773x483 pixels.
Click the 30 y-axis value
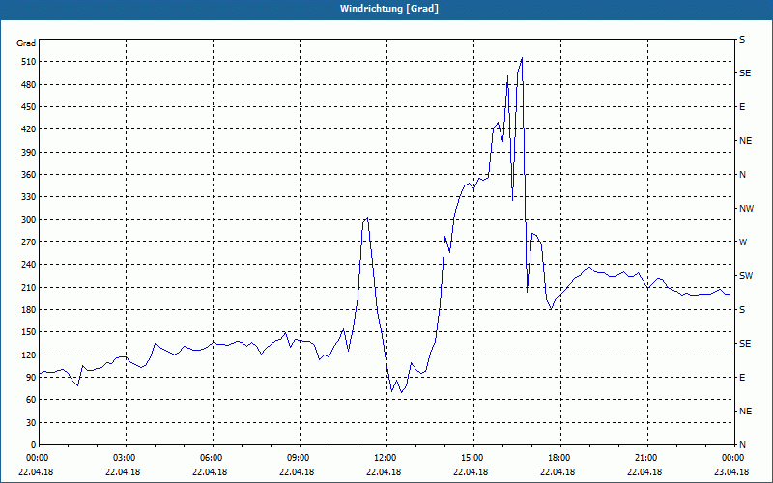[31, 422]
